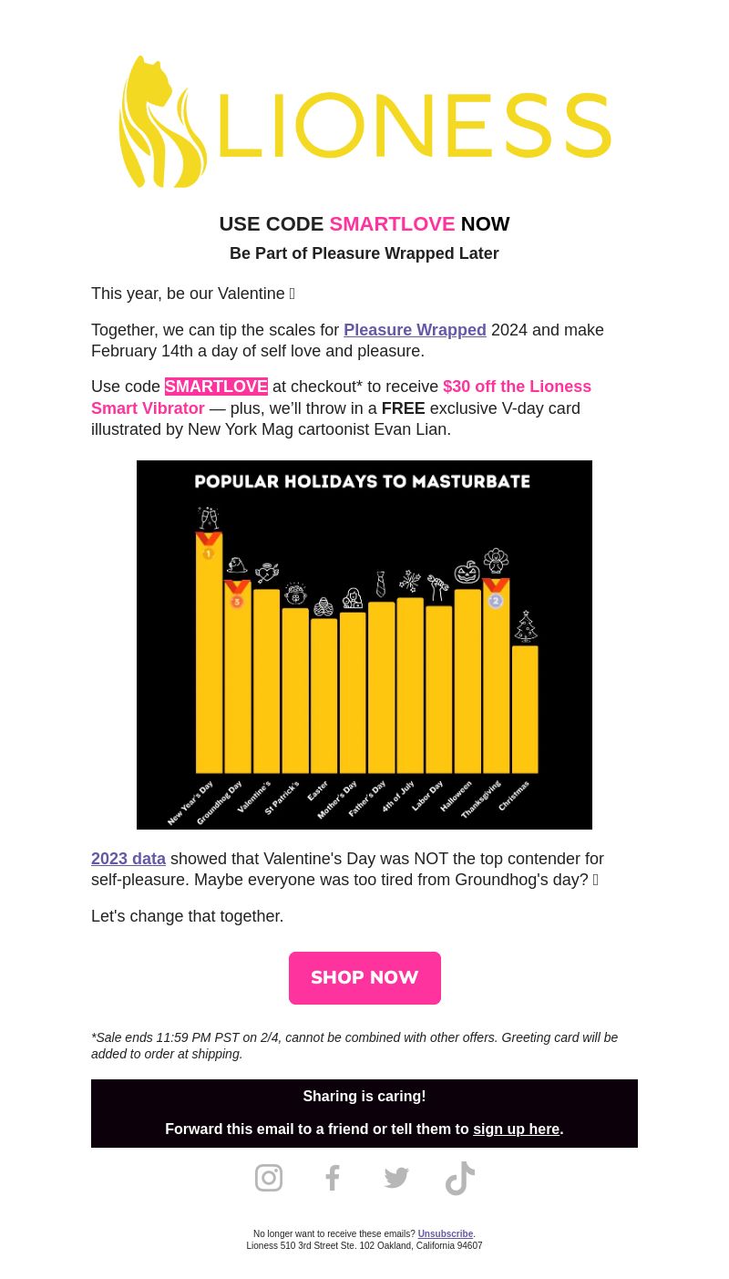The image size is (729, 1279).
Task: Click the SHOP NOW button
Action: pyautogui.click(x=364, y=978)
